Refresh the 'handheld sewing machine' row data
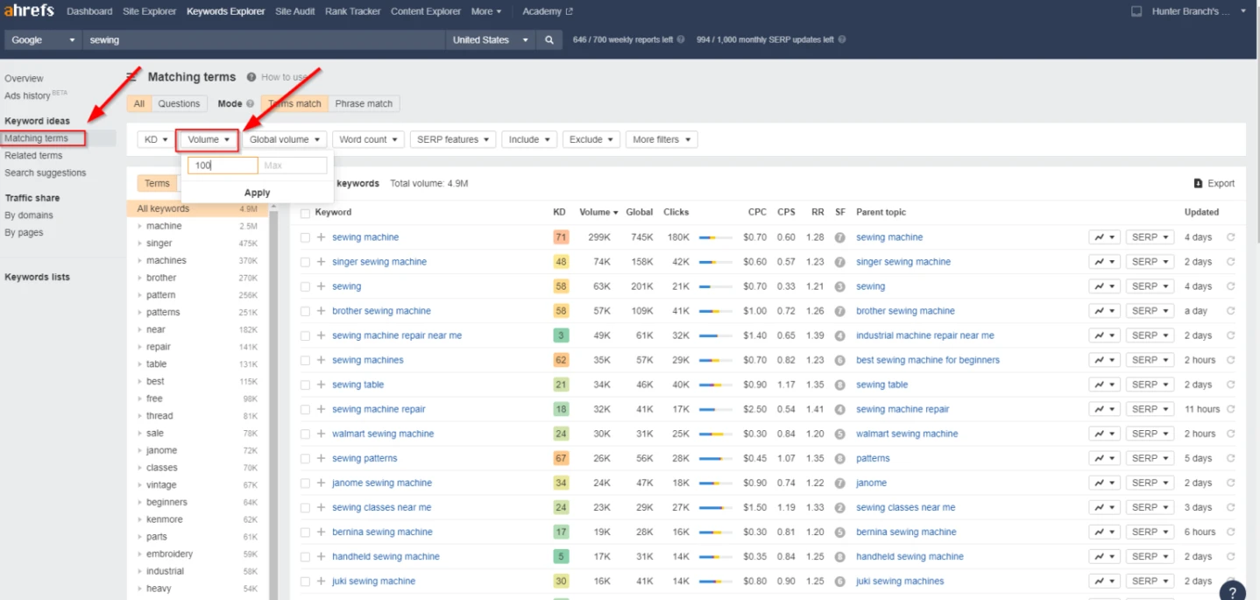This screenshot has width=1260, height=600. (x=1230, y=556)
